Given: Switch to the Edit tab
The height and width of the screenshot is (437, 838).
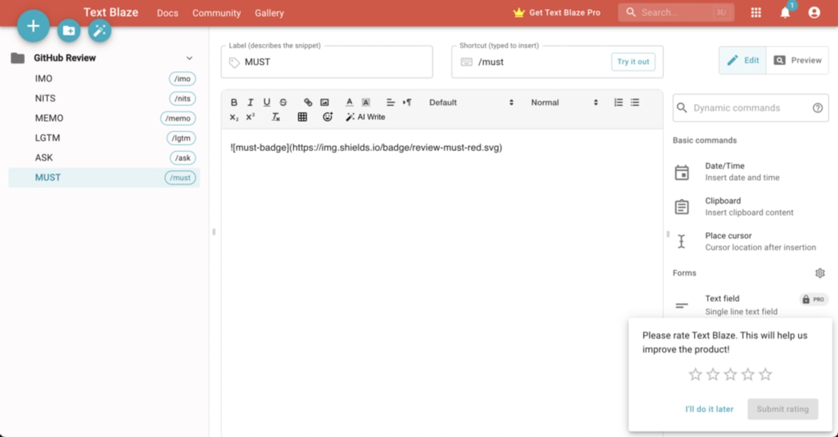Looking at the screenshot, I should click(x=743, y=60).
